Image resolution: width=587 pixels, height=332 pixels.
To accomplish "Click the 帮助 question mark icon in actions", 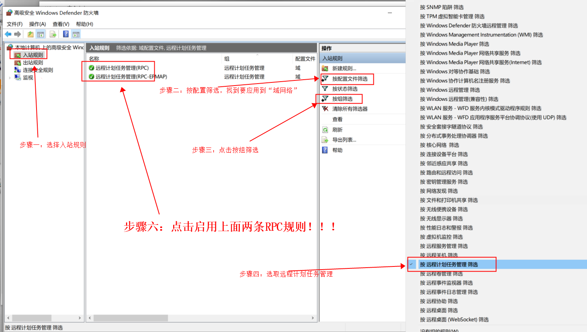I will tap(325, 150).
